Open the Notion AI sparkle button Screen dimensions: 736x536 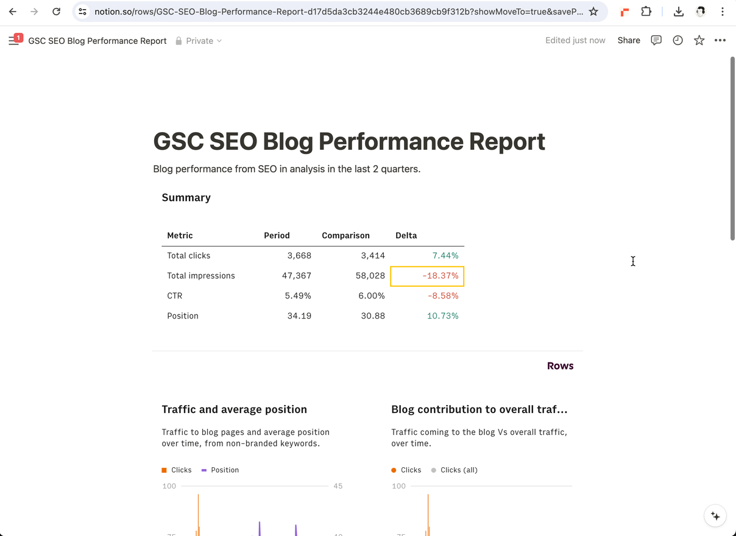click(715, 515)
